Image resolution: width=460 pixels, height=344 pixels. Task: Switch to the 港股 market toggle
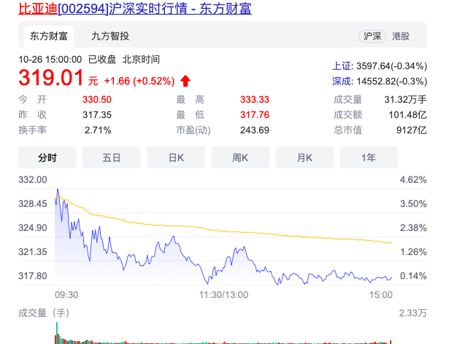(x=401, y=36)
